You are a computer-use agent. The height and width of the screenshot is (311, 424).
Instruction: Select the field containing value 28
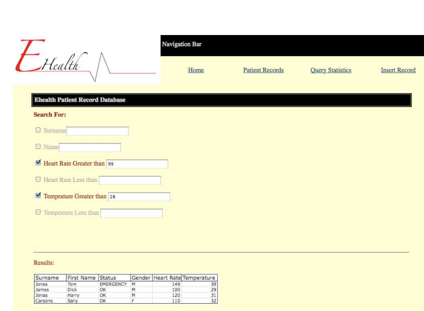click(x=139, y=197)
